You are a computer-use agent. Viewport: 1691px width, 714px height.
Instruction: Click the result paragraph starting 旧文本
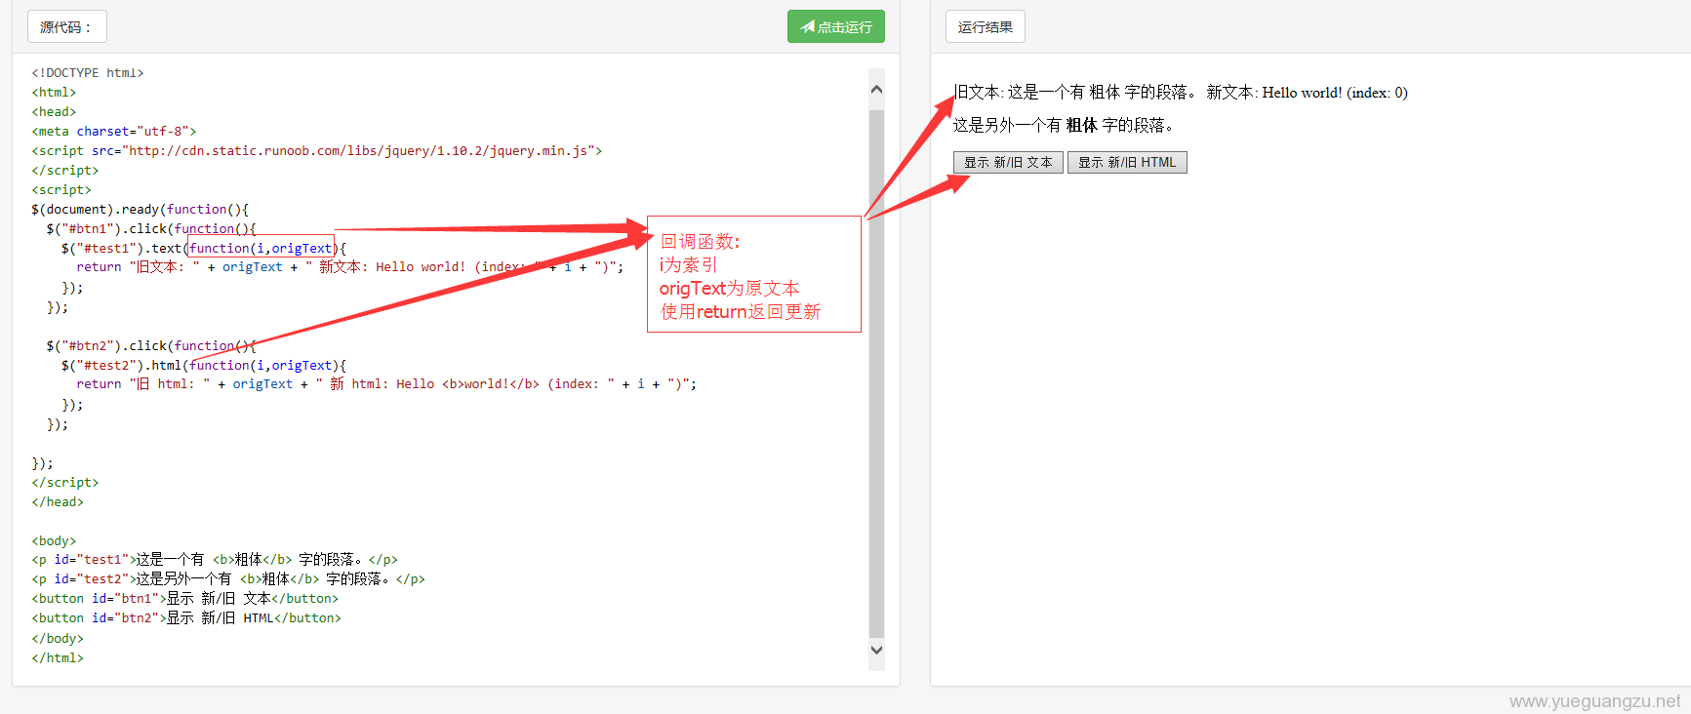[x=1181, y=93]
